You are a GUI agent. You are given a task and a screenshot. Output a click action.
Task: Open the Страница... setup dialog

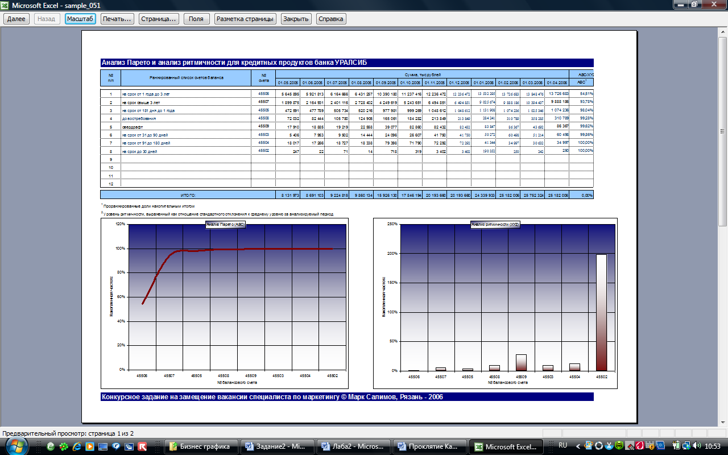[159, 19]
